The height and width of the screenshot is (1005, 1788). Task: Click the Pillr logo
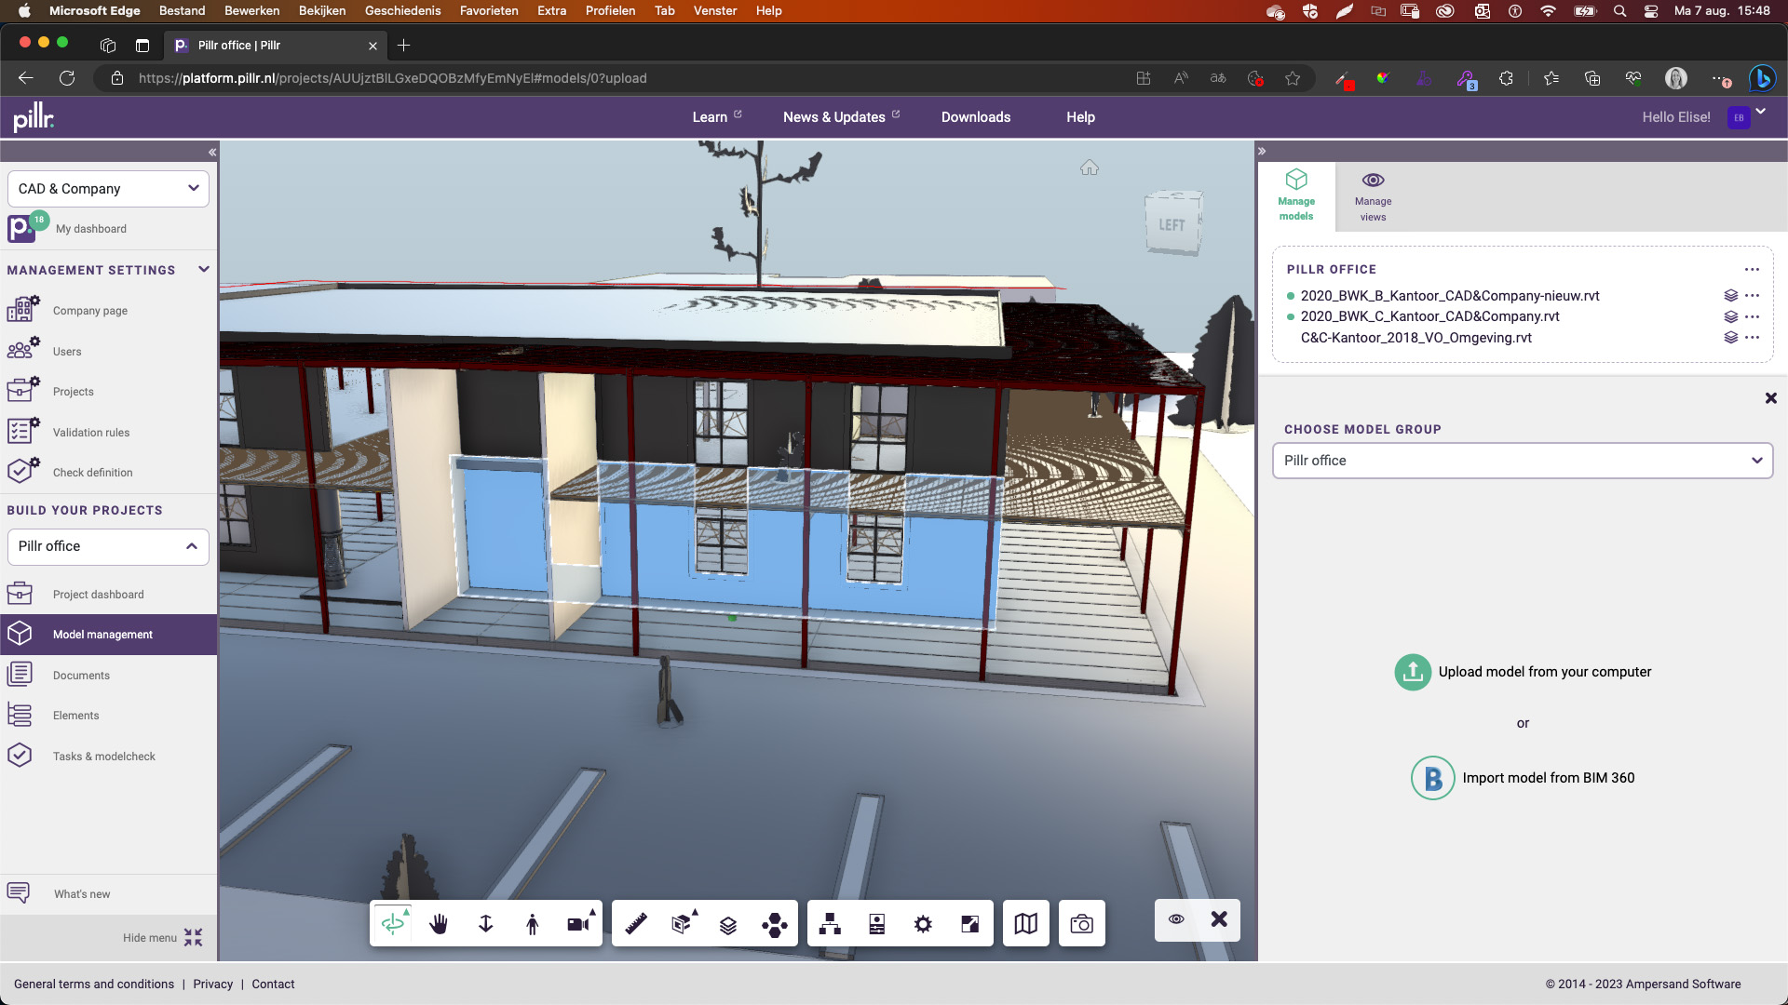point(34,117)
